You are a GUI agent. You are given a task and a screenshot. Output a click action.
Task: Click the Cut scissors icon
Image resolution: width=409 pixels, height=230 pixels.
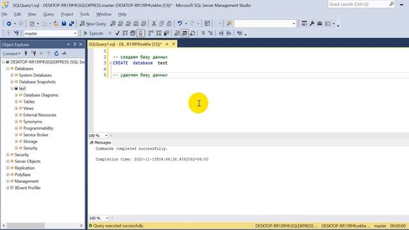(154, 24)
